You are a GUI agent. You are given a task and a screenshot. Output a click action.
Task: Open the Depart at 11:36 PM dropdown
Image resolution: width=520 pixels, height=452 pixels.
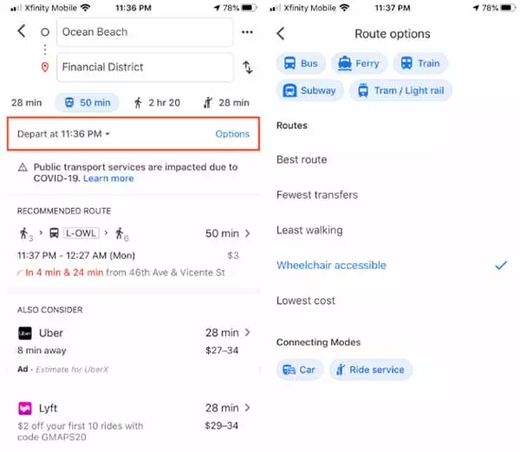(x=63, y=134)
